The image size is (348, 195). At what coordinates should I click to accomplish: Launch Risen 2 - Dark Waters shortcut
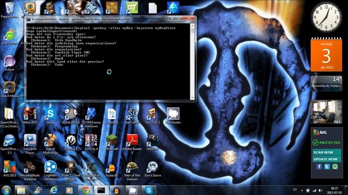[71, 171]
